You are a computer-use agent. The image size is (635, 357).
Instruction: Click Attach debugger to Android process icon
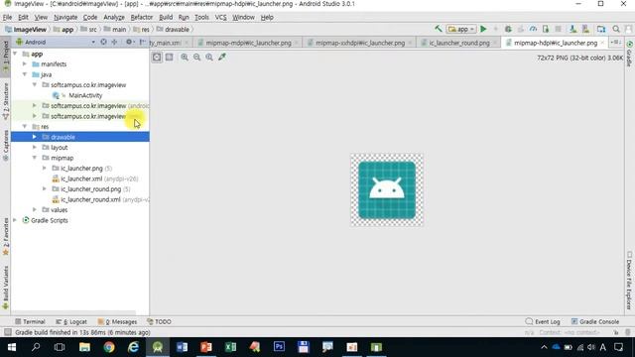pyautogui.click(x=546, y=29)
